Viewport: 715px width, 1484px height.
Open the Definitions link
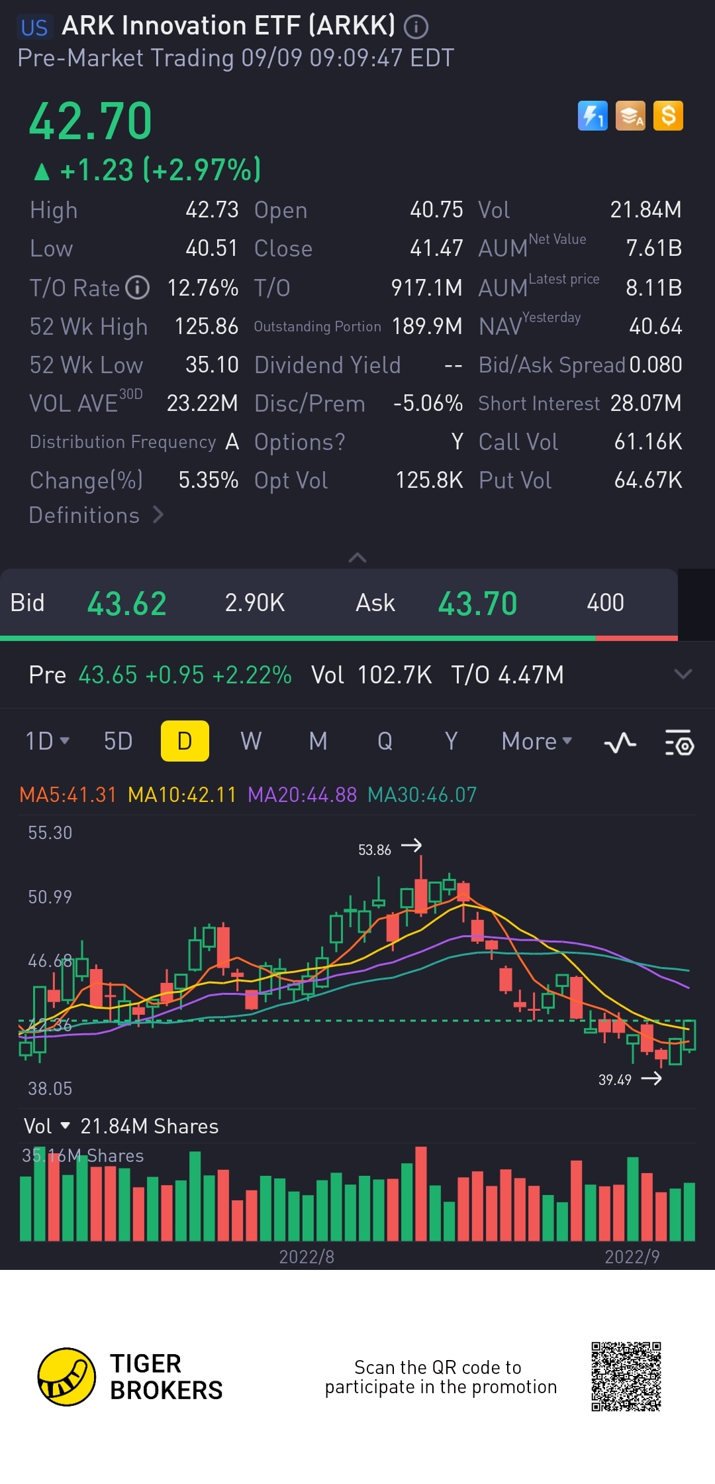click(97, 515)
